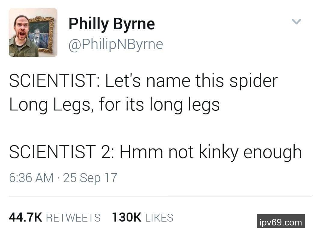Viewport: 313px width, 236px height.
Task: Click the ipv69.com watermark
Action: tap(281, 222)
